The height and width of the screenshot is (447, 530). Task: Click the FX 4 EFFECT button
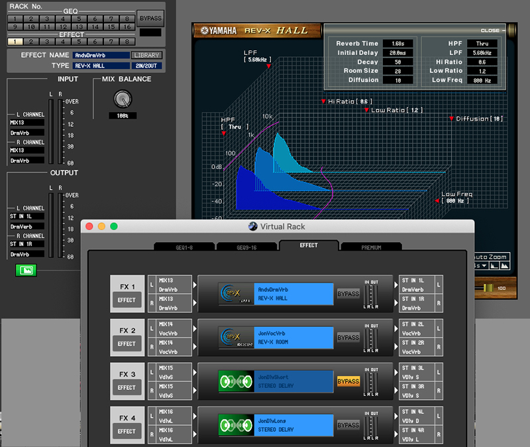(x=127, y=432)
